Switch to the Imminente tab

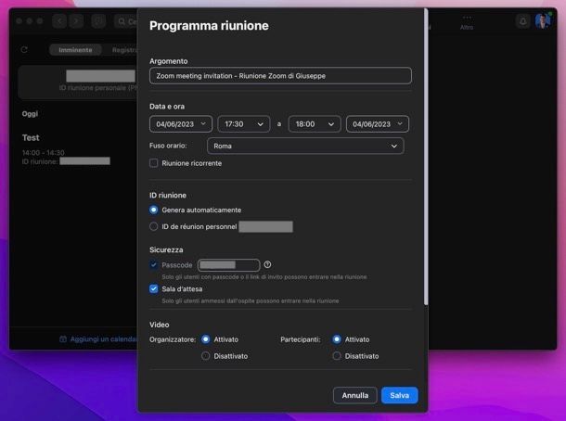[75, 50]
